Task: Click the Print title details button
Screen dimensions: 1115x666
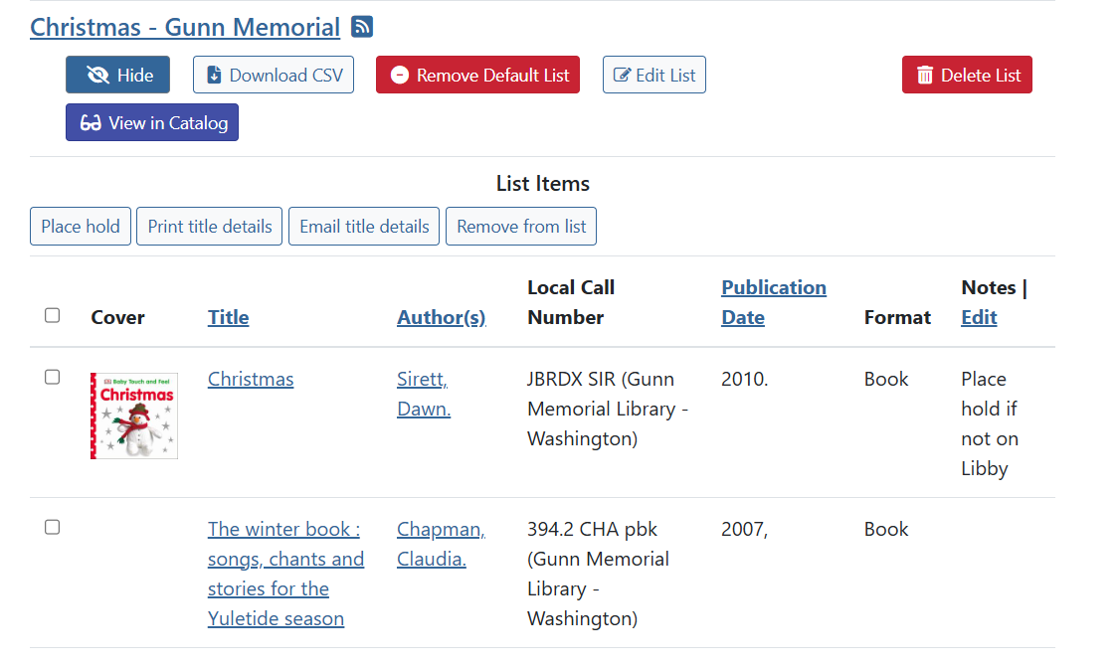Action: (x=209, y=226)
